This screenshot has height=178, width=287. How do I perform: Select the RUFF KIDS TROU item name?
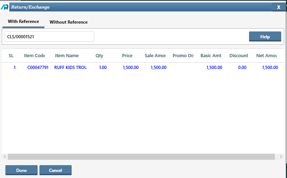71,68
